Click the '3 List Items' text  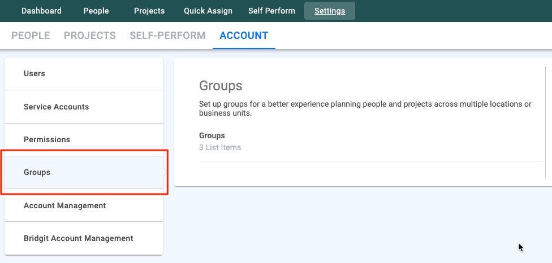point(220,147)
